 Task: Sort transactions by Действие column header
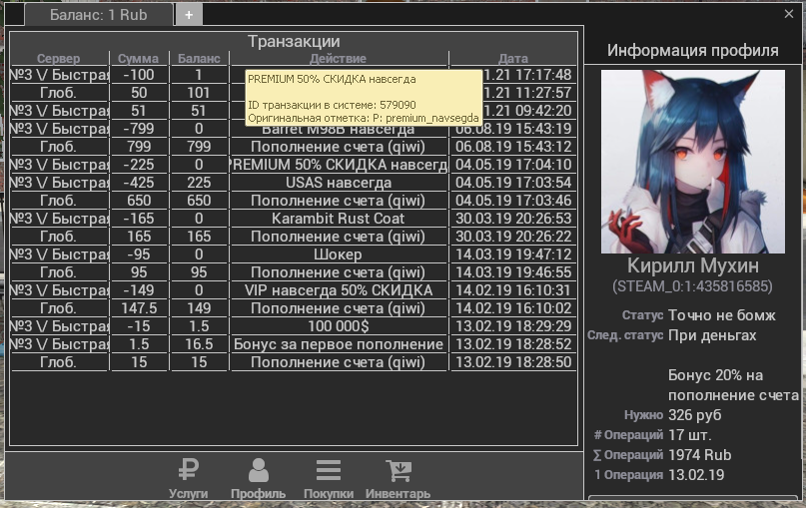click(x=338, y=59)
